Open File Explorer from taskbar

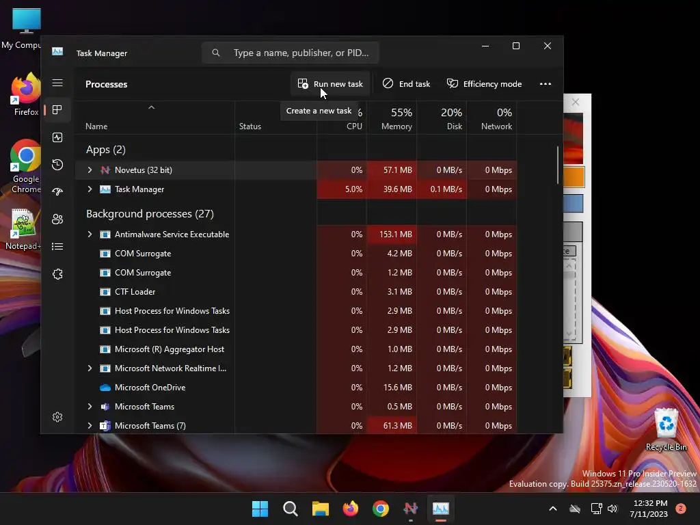point(321,509)
